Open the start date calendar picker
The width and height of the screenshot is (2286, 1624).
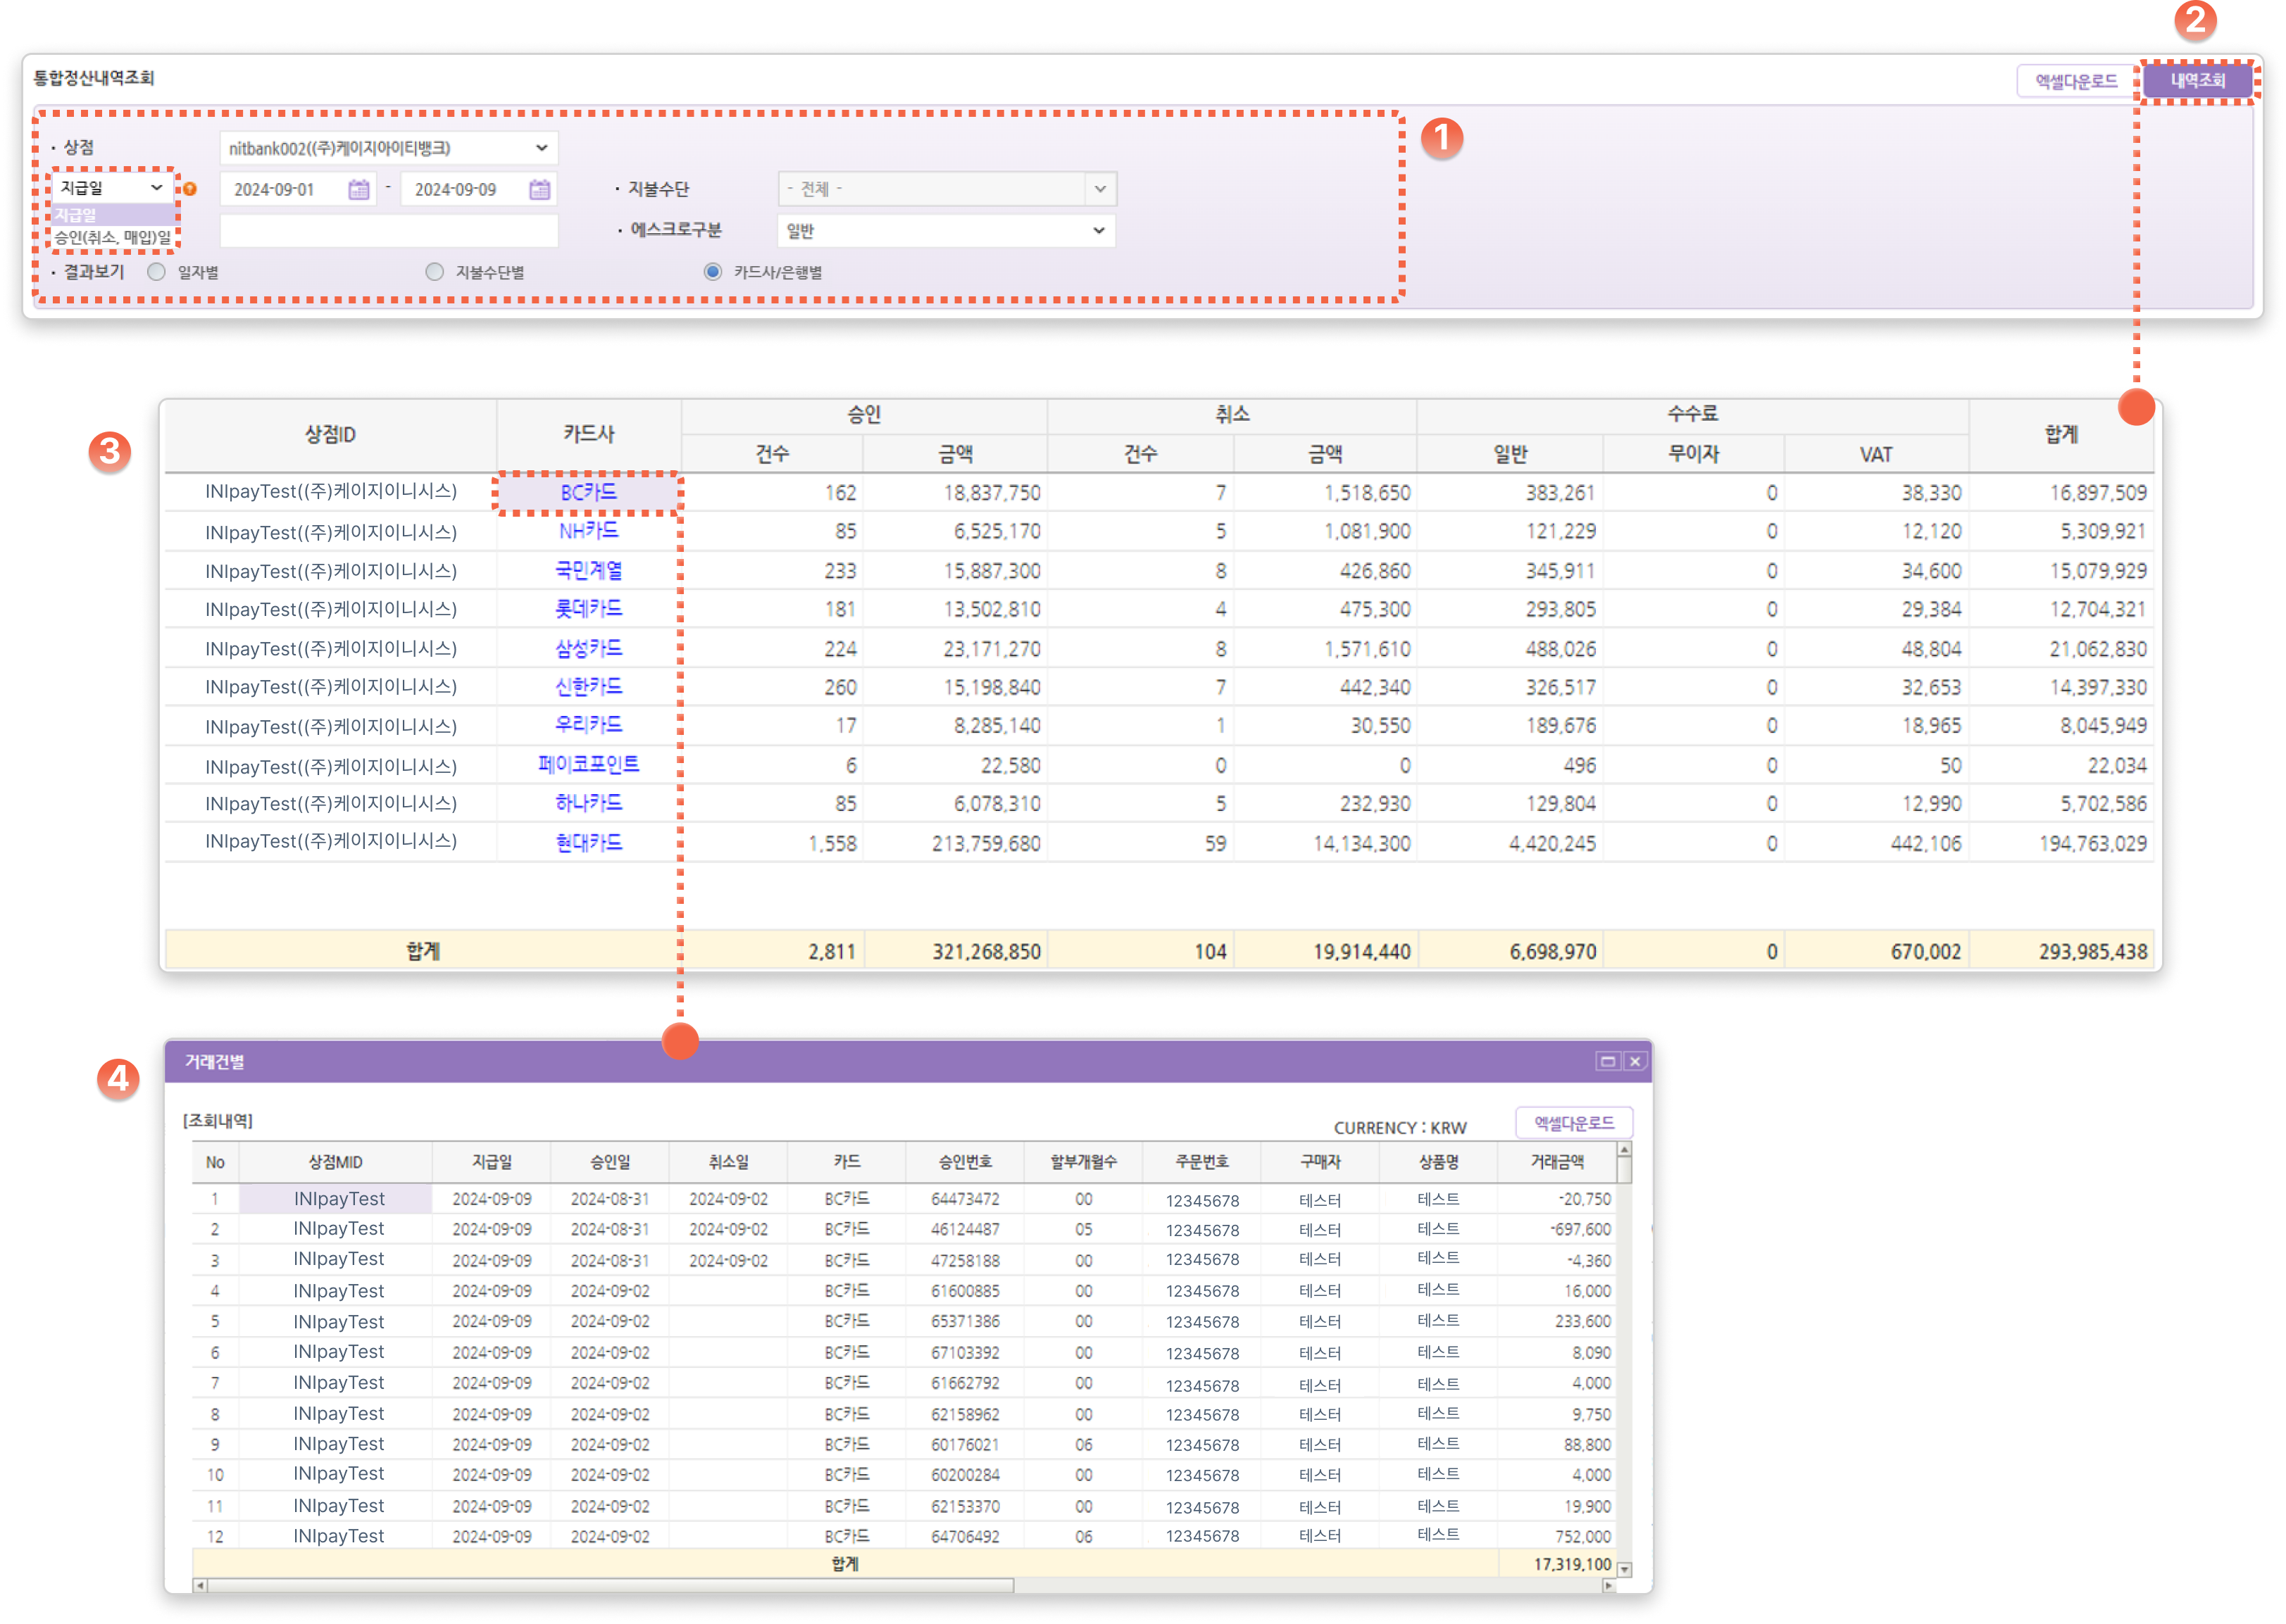pos(358,189)
